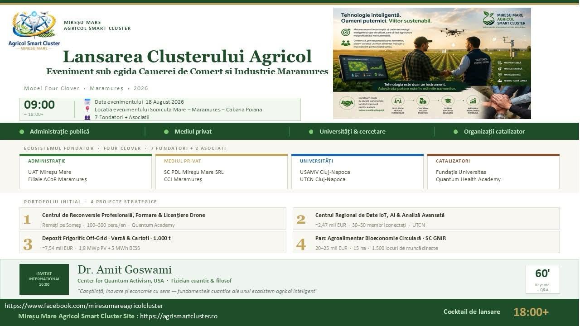Click the Parc Agroalimentar Bioeconomie Circulară title
The height and width of the screenshot is (326, 580).
[381, 238]
